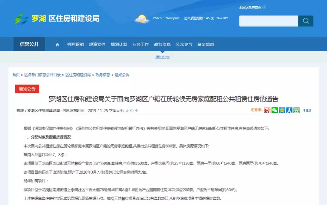Set font size to 小 (small)
This screenshot has width=327, height=205.
(x=137, y=111)
